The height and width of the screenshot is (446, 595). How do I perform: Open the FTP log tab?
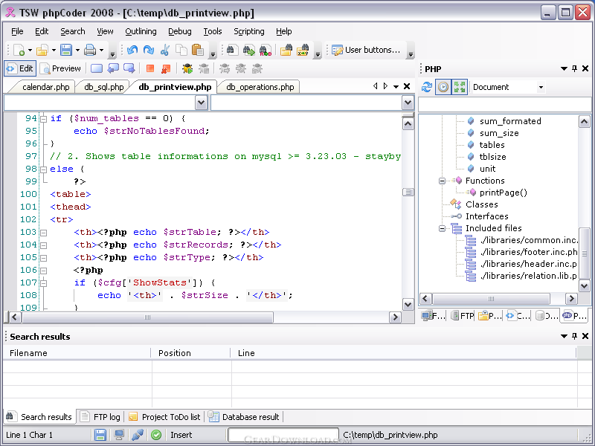101,417
